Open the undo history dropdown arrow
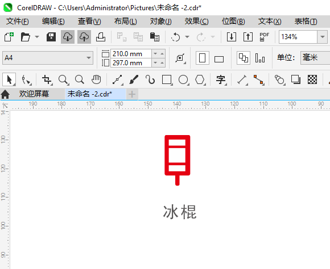This screenshot has height=269, width=330. click(187, 37)
